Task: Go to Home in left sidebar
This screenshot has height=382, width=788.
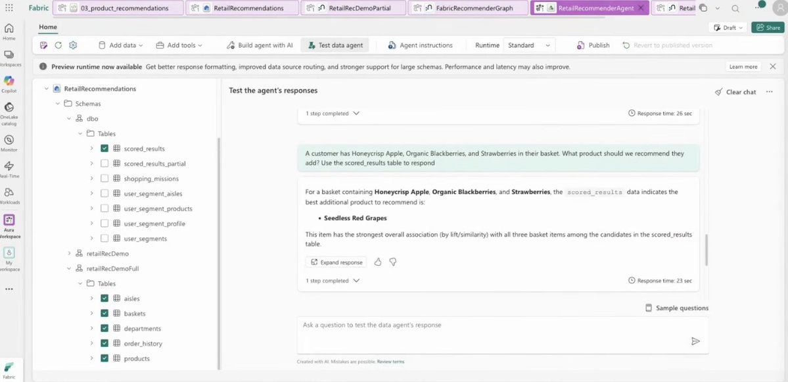Action: click(x=9, y=31)
